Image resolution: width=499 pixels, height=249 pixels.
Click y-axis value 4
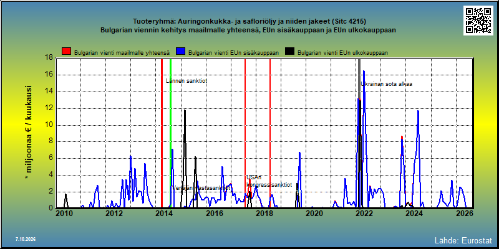pos(51,175)
